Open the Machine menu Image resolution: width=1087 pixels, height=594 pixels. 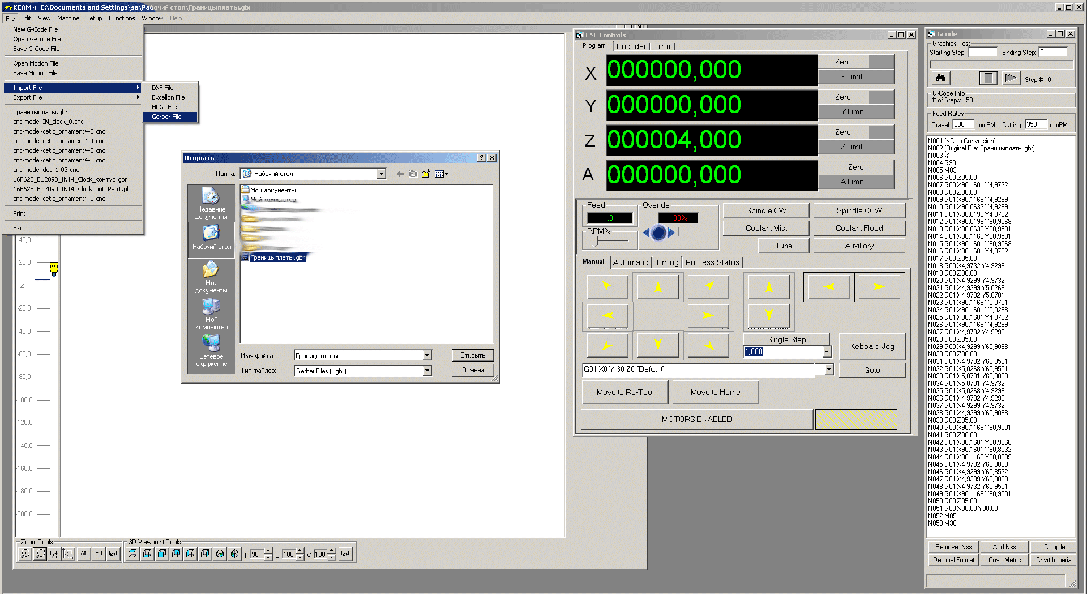pyautogui.click(x=68, y=18)
